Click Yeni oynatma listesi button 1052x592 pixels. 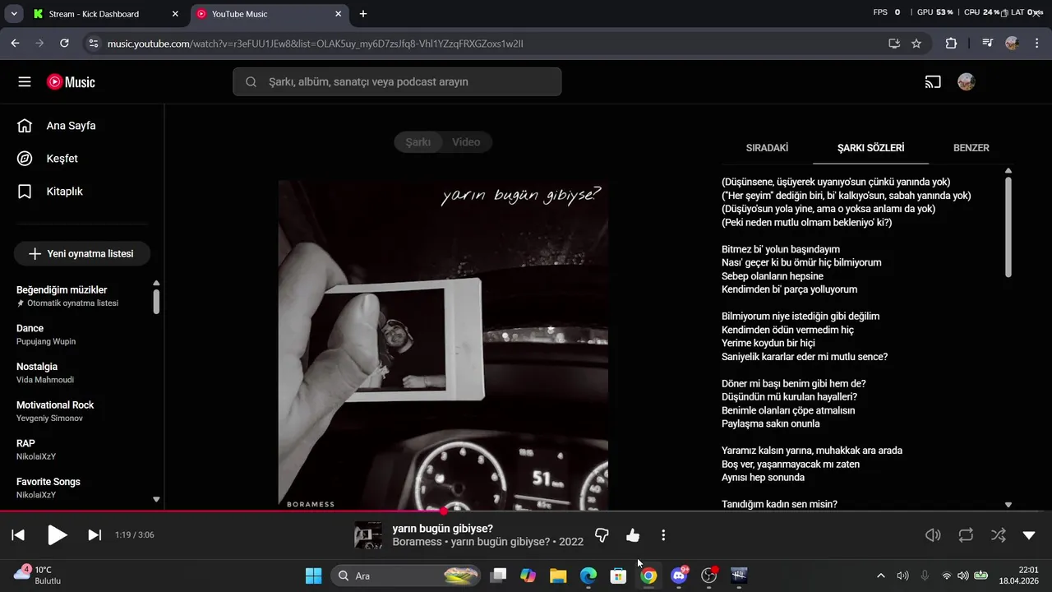coord(82,254)
